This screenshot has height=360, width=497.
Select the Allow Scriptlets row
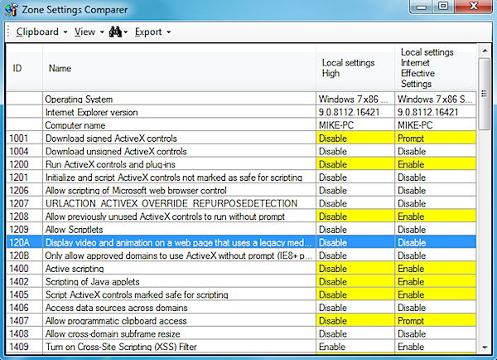click(241, 229)
